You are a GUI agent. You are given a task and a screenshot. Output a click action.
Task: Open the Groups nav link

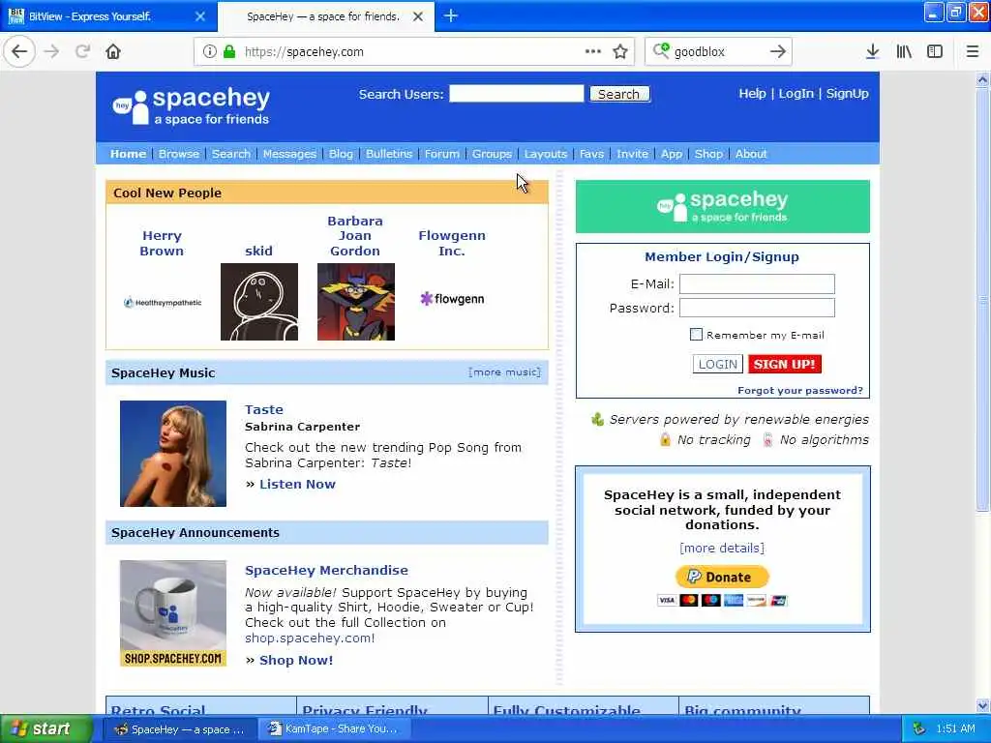[x=492, y=154]
